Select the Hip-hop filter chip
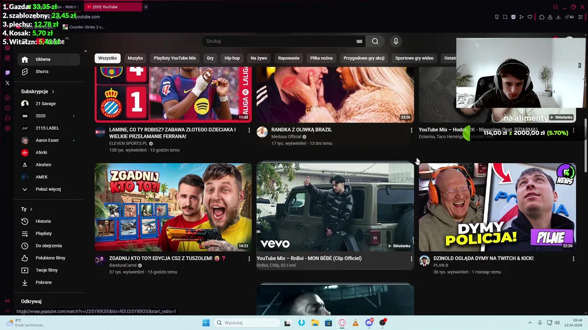The image size is (588, 330). (232, 58)
